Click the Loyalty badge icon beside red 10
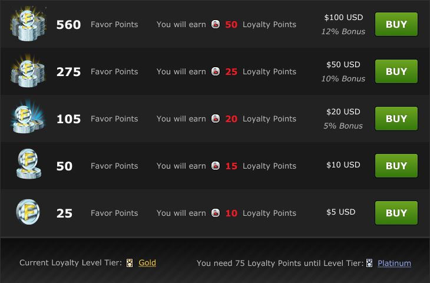The height and width of the screenshot is (283, 430). [x=216, y=213]
